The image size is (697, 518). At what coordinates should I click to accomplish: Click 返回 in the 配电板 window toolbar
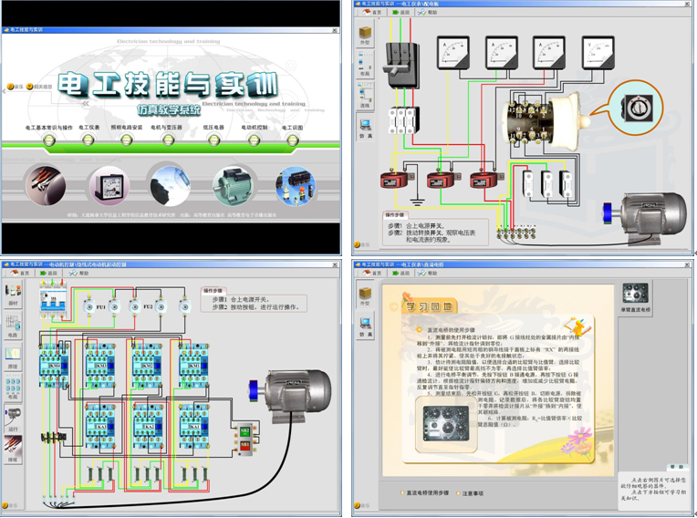pyautogui.click(x=401, y=13)
